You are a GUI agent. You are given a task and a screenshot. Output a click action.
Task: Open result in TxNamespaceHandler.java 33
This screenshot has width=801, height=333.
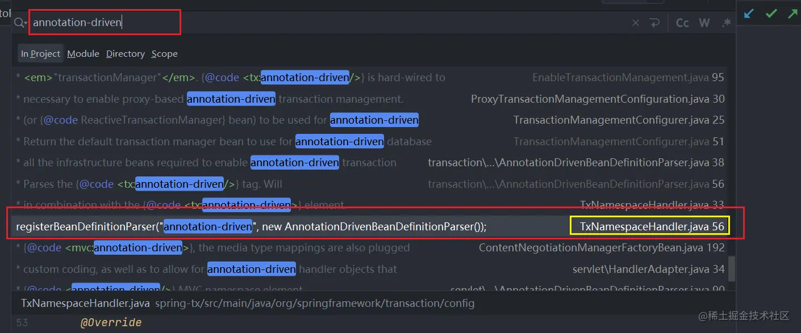tap(370, 205)
